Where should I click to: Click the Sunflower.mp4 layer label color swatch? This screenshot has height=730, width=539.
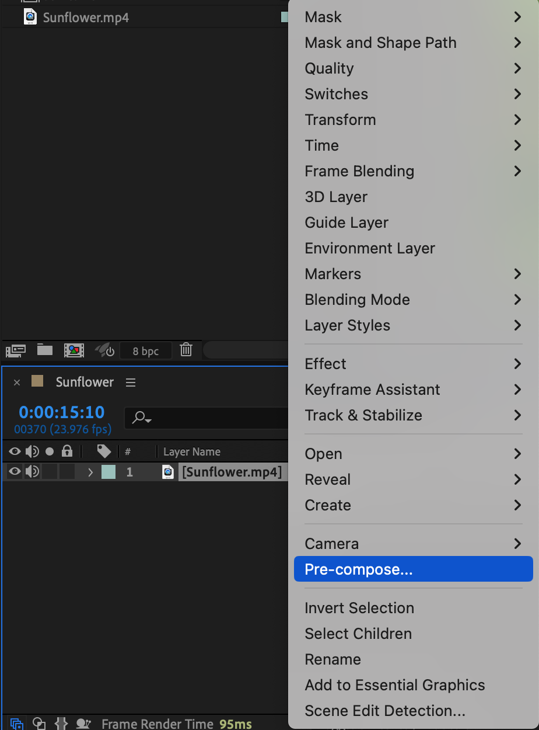108,472
